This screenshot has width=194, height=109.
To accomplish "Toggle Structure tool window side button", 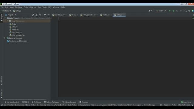I will (x=2, y=80).
